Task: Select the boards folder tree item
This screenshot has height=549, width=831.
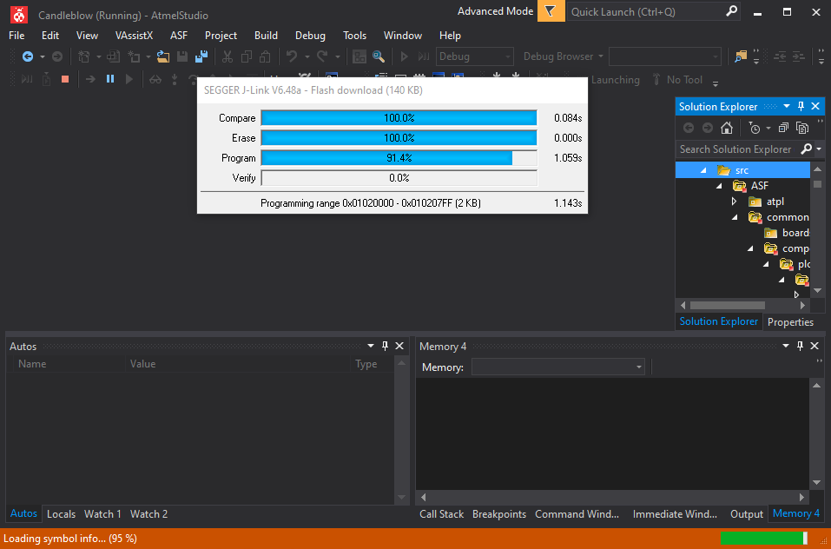Action: coord(787,233)
